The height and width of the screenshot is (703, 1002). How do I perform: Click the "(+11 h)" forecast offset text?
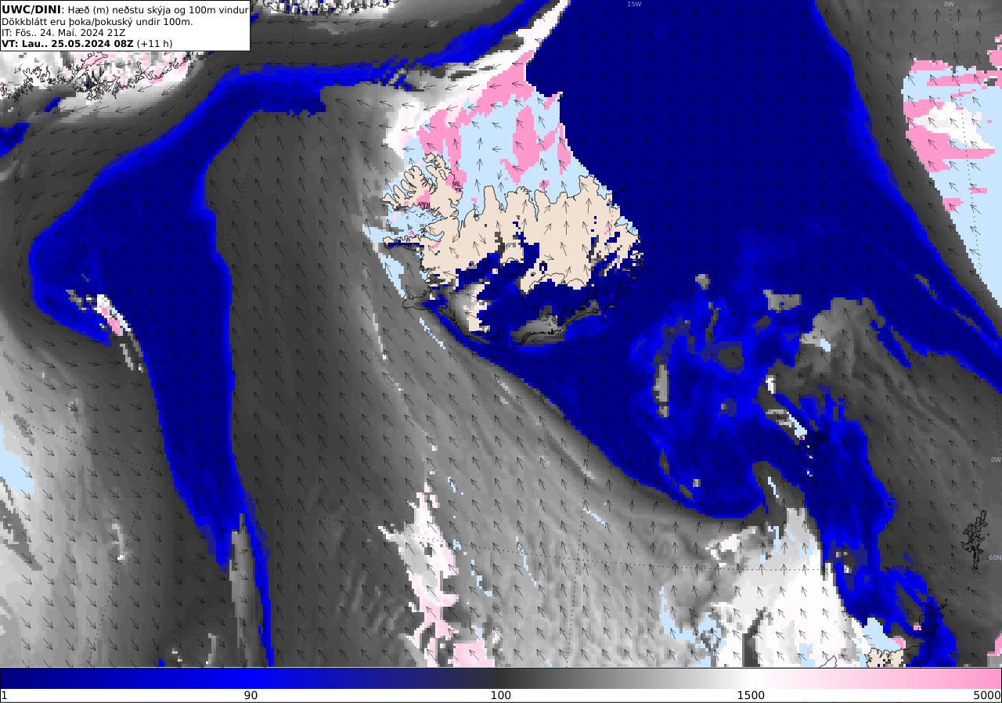pos(154,43)
